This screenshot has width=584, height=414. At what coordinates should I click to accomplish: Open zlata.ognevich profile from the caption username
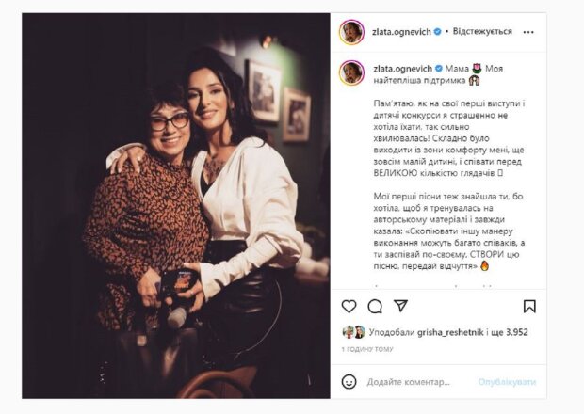pyautogui.click(x=401, y=69)
